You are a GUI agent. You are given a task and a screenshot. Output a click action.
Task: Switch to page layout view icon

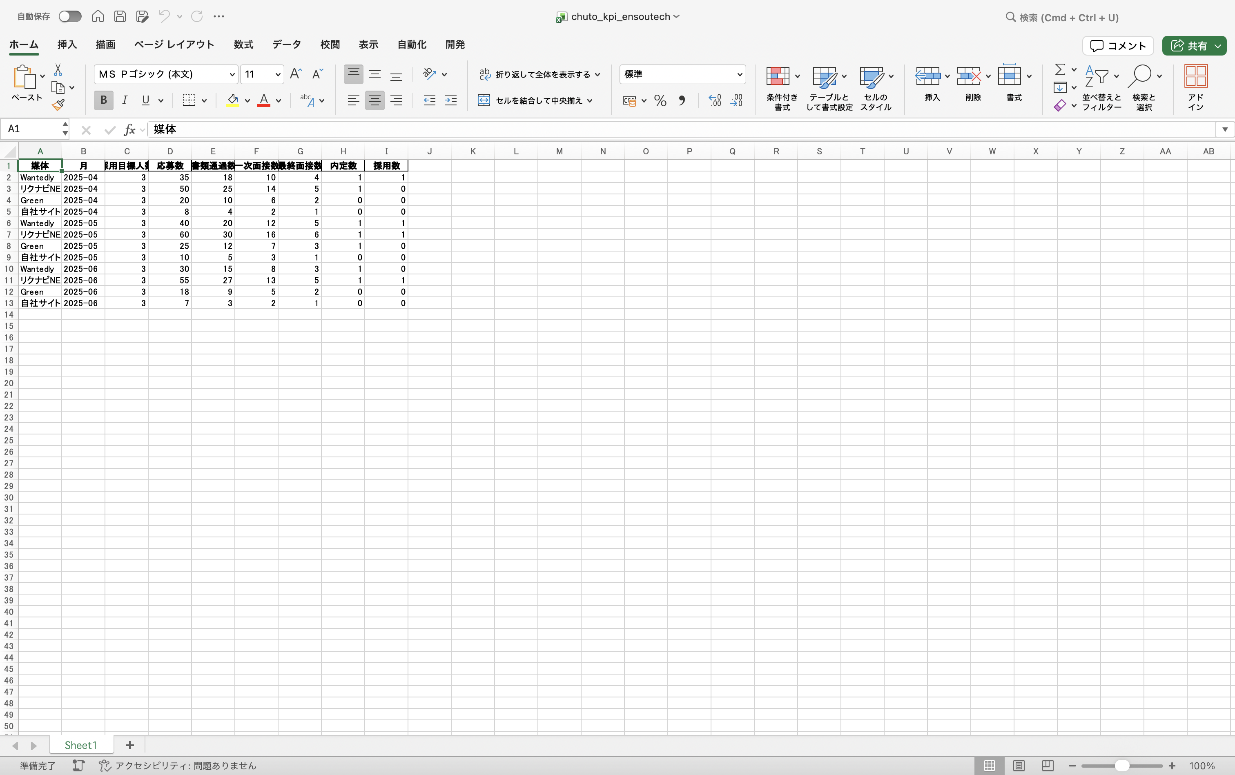click(1019, 765)
